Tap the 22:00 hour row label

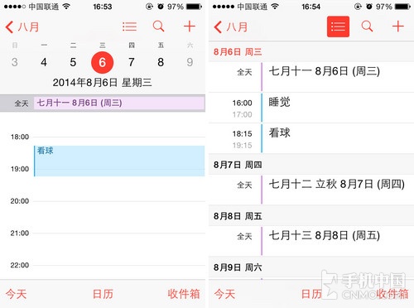20,265
